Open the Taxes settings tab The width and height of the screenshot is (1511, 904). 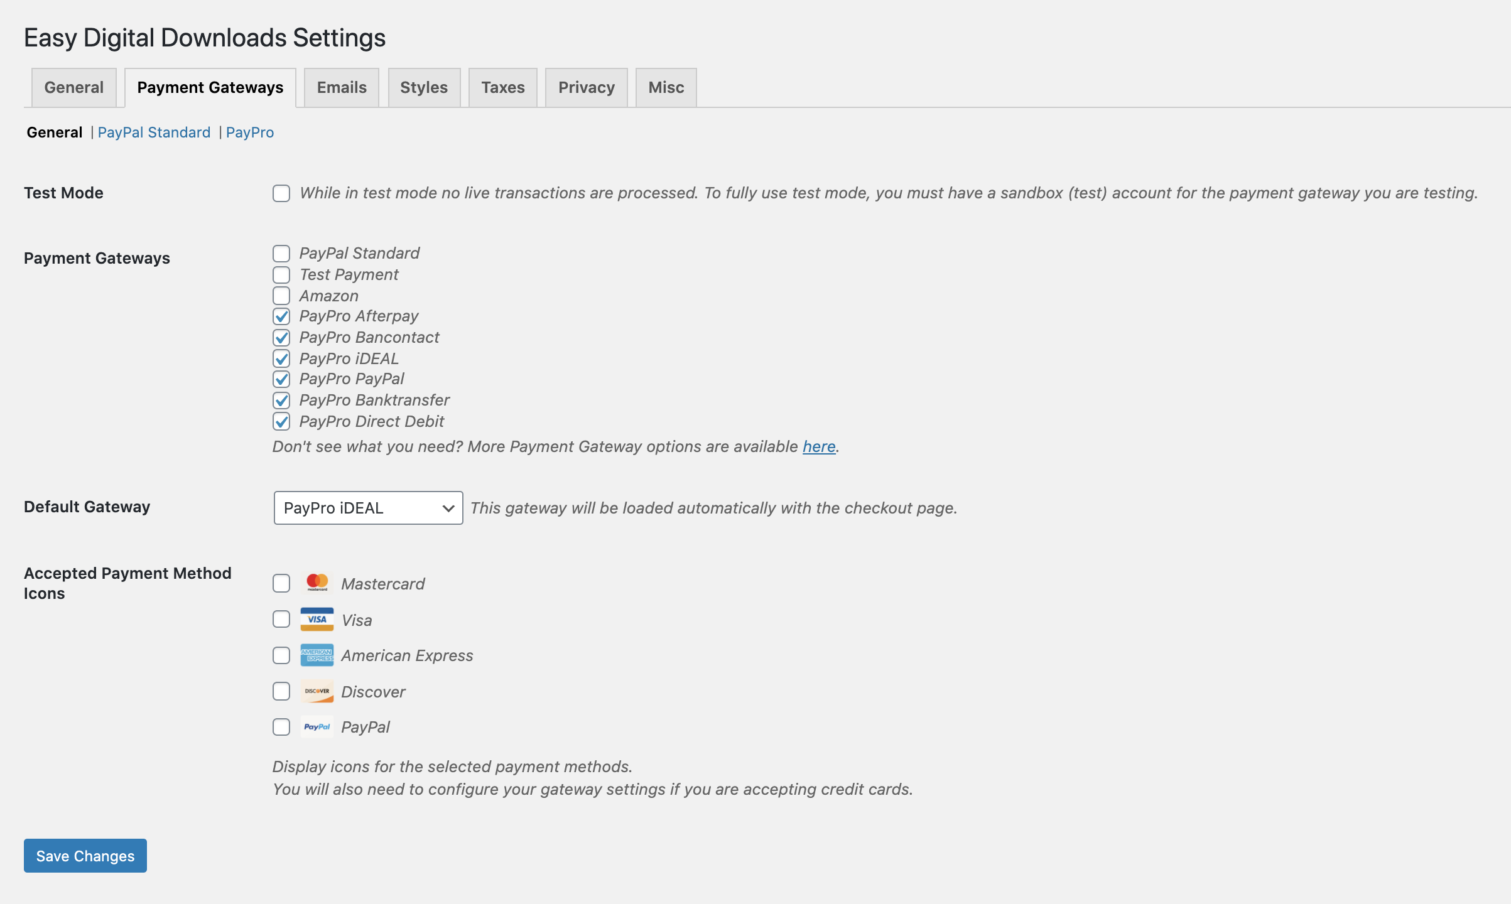tap(503, 88)
